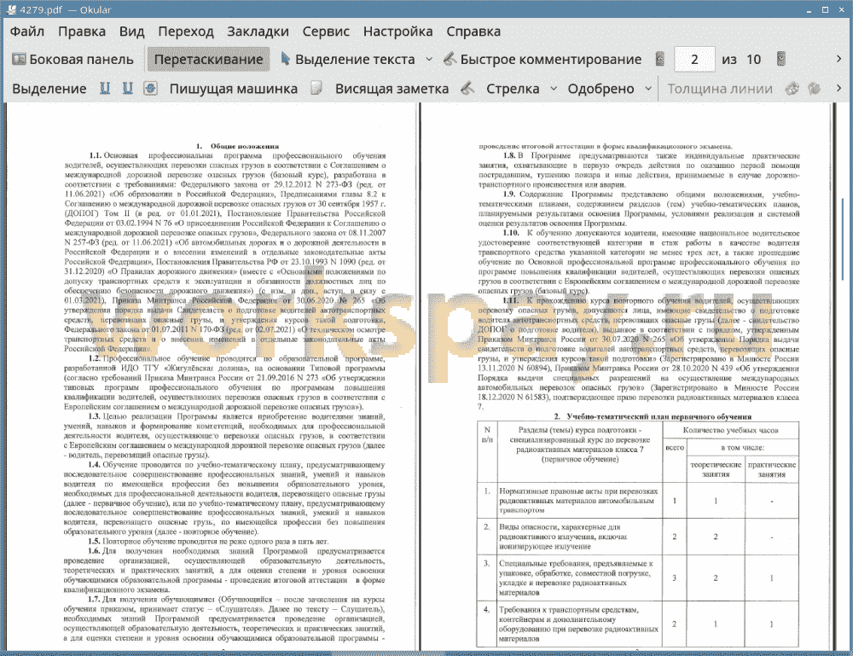
Task: Click table row "Специальные требования, предъявляемые к"
Action: coord(638,578)
